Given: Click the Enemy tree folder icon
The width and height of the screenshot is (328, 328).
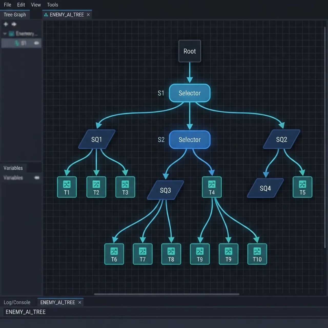Looking at the screenshot, I should point(12,34).
